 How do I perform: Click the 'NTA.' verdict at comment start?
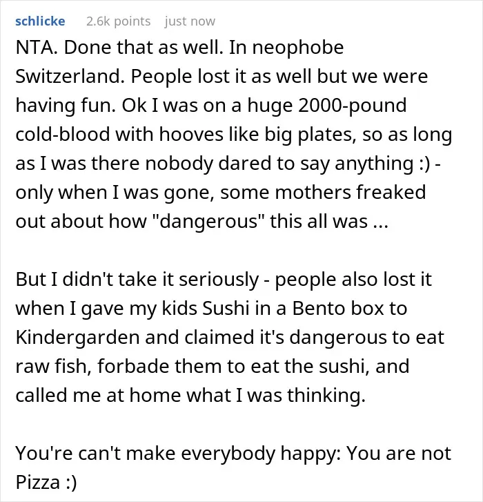37,48
